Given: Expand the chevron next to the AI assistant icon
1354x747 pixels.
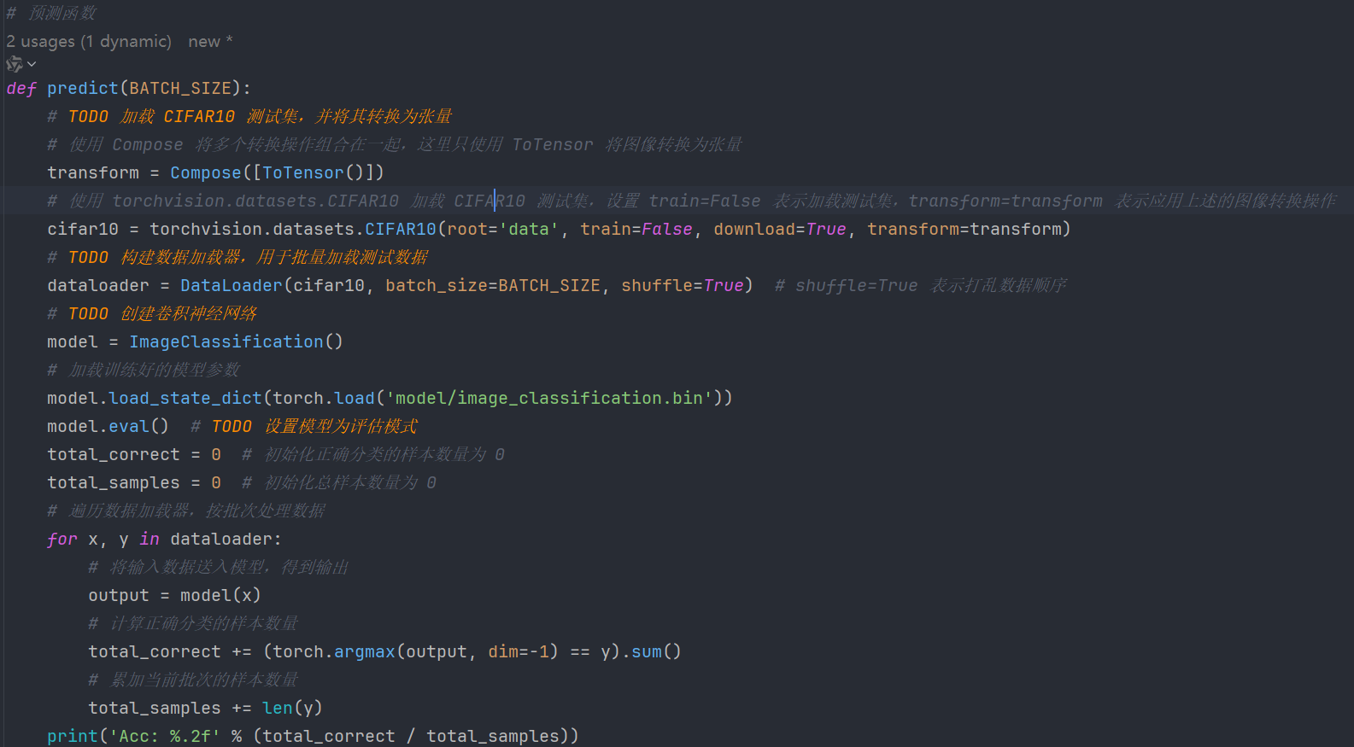Looking at the screenshot, I should tap(32, 64).
